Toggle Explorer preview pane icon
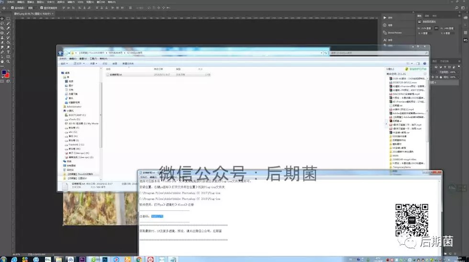Viewport: 469px width, 262px height. click(418, 63)
